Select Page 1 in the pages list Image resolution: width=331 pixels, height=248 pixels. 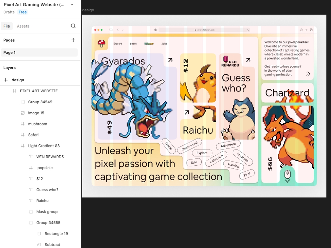point(39,52)
